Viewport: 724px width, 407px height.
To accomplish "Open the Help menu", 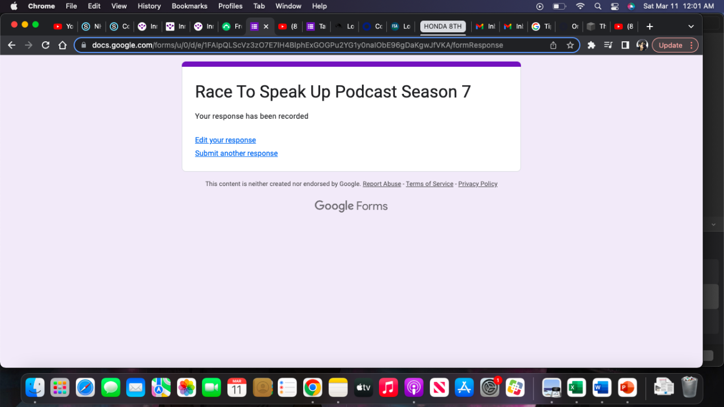I will point(320,6).
